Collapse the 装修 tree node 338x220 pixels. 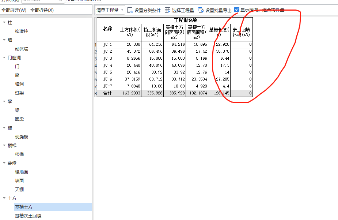point(4,163)
